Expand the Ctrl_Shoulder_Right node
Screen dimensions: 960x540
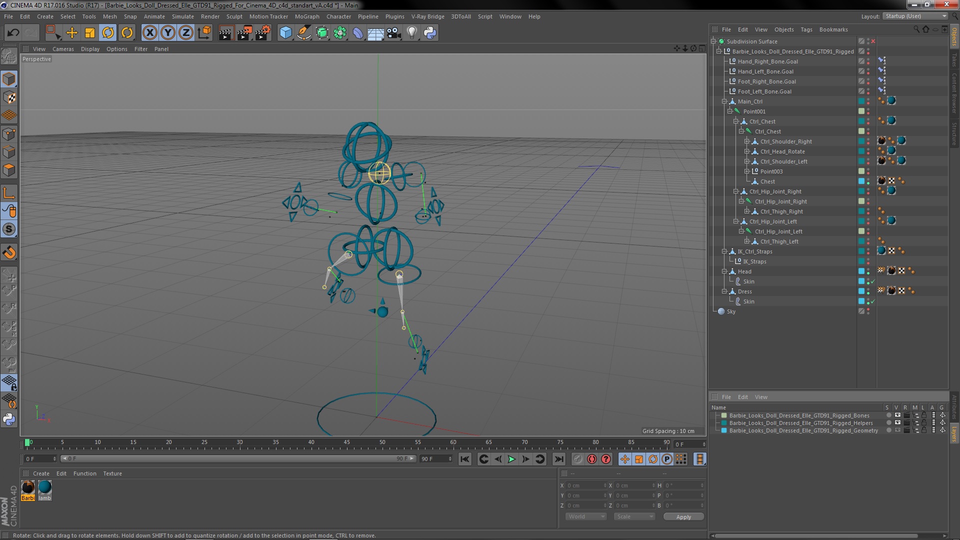click(746, 141)
